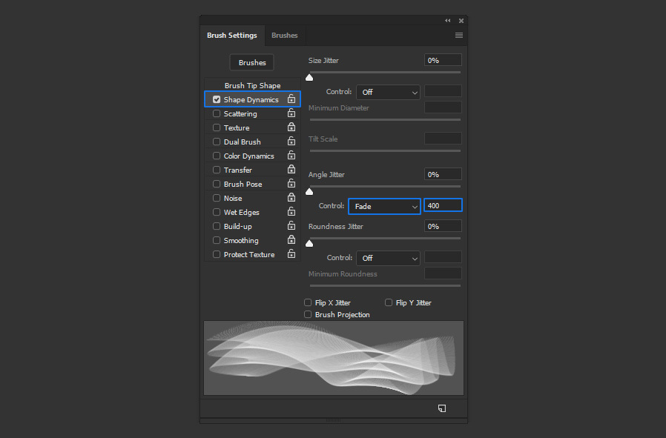Open the panel flyout menu icon
Image resolution: width=666 pixels, height=438 pixels.
pyautogui.click(x=459, y=36)
